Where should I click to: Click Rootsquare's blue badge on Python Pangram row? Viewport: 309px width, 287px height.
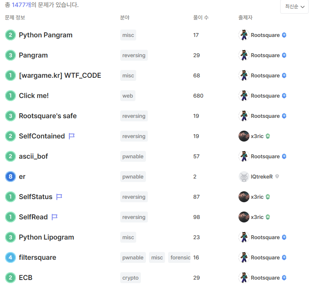point(284,35)
